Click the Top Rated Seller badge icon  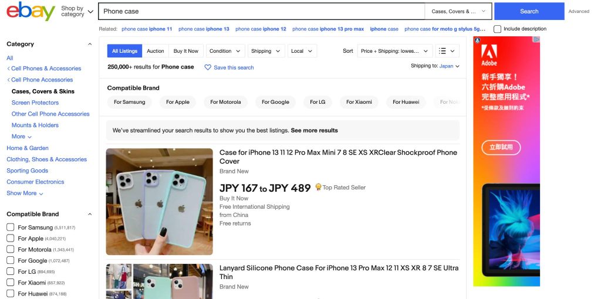318,187
